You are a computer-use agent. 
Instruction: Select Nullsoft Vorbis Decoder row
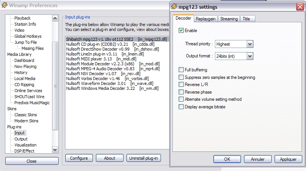[x=107, y=79]
